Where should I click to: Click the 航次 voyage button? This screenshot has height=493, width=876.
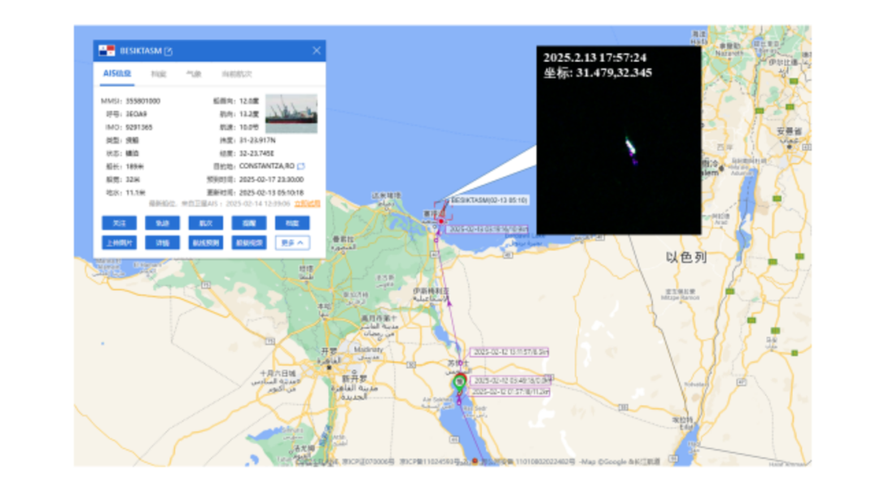coord(205,223)
